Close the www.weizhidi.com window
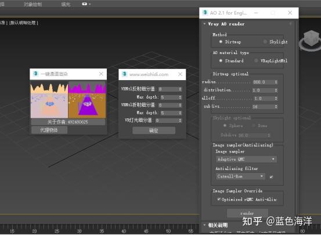 click(x=180, y=74)
